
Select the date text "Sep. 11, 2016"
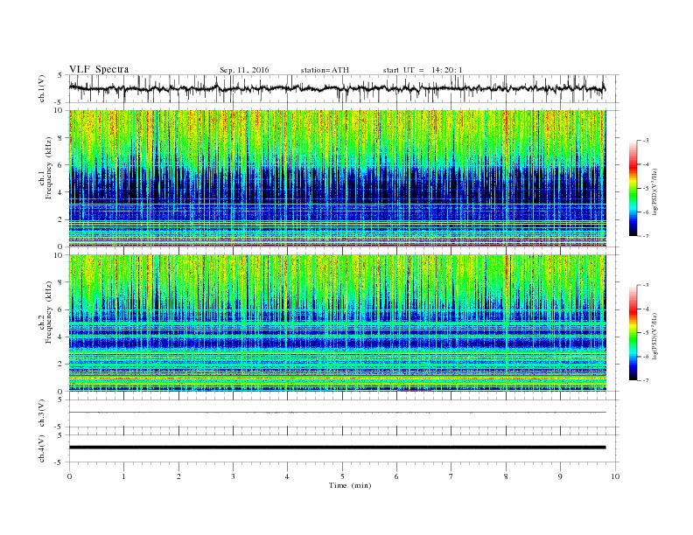[244, 70]
